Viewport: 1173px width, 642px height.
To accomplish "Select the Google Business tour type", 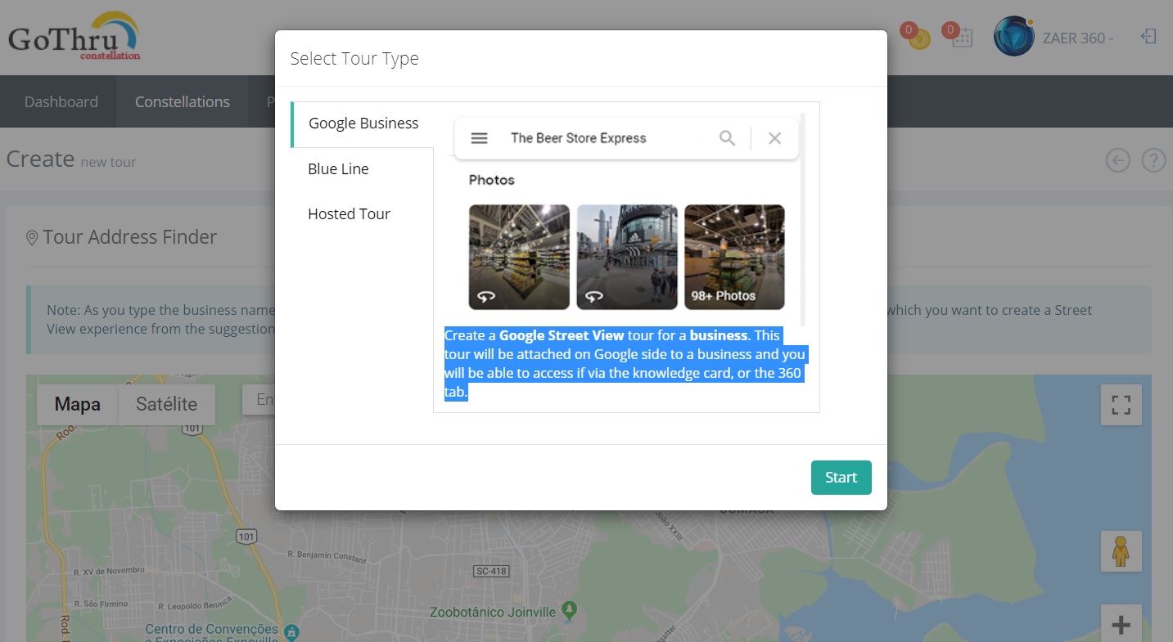I will point(363,123).
